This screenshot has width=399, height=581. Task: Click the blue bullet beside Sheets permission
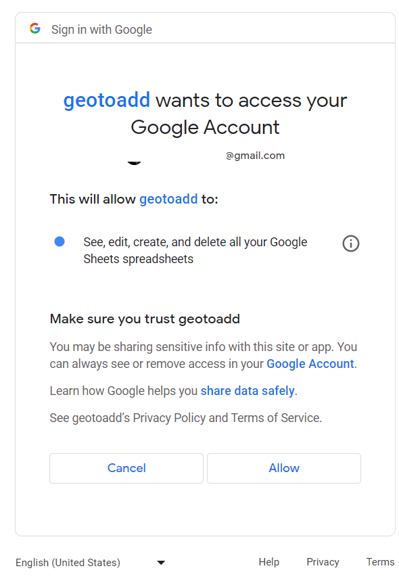[x=60, y=241]
